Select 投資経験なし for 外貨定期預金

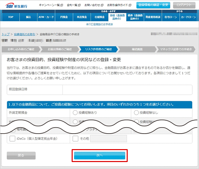point(136,113)
